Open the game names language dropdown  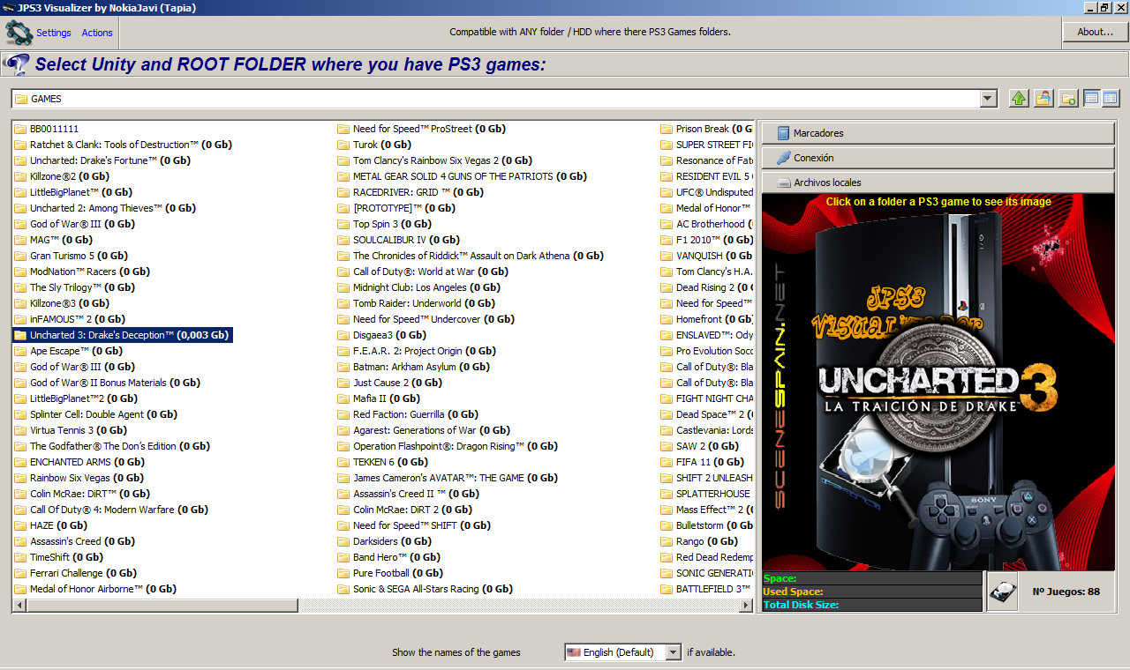[x=673, y=652]
